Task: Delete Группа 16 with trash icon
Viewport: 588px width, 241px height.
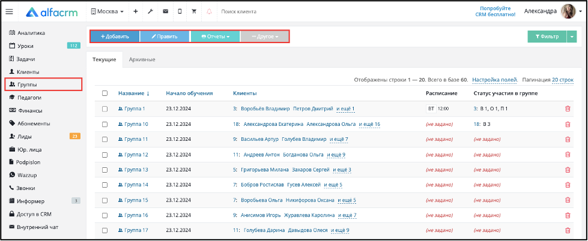Action: (568, 215)
